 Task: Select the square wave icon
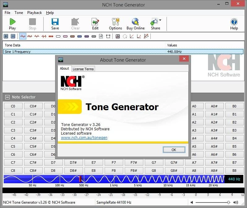tap(30, 36)
